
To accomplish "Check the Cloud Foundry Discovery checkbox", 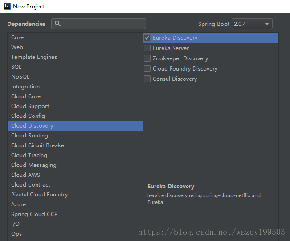I will (147, 69).
